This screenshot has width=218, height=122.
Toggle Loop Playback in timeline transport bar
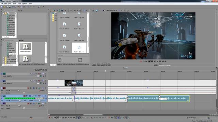52,118
